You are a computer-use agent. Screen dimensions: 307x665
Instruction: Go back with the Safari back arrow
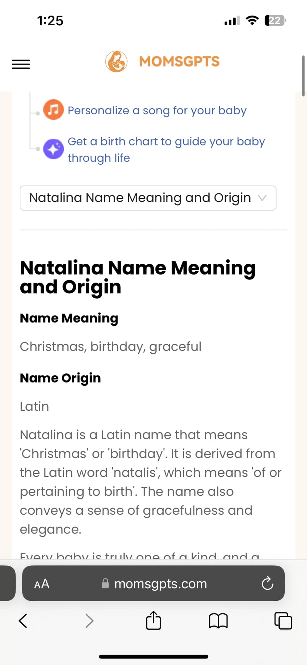pos(23,621)
